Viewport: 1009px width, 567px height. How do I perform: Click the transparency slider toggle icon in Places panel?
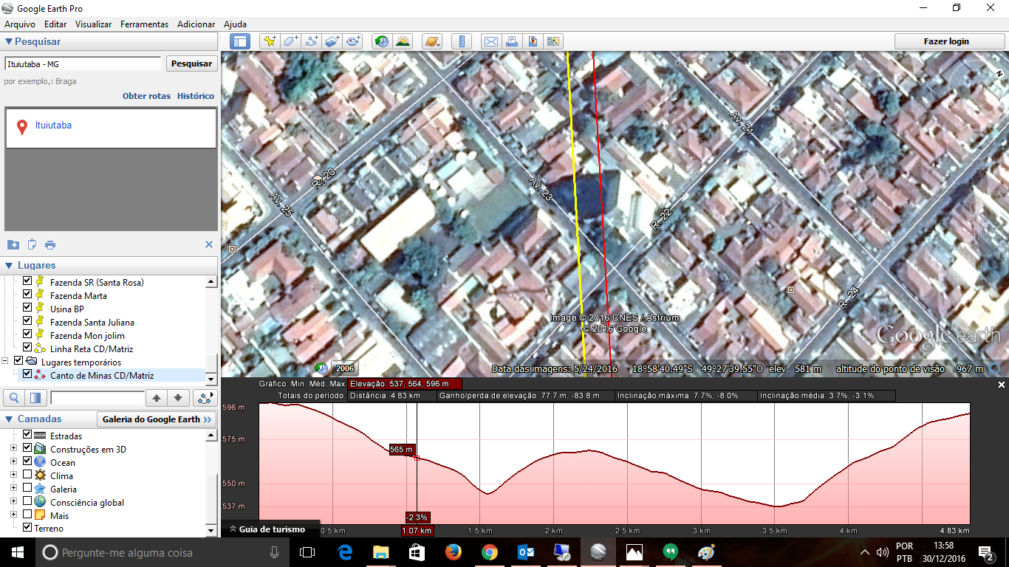(35, 399)
